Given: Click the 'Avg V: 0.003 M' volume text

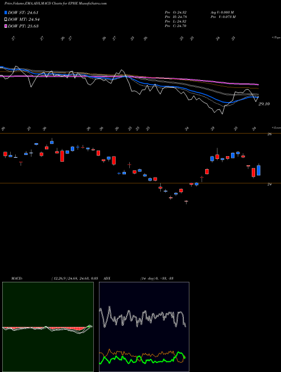Looking at the screenshot, I should point(222,12).
